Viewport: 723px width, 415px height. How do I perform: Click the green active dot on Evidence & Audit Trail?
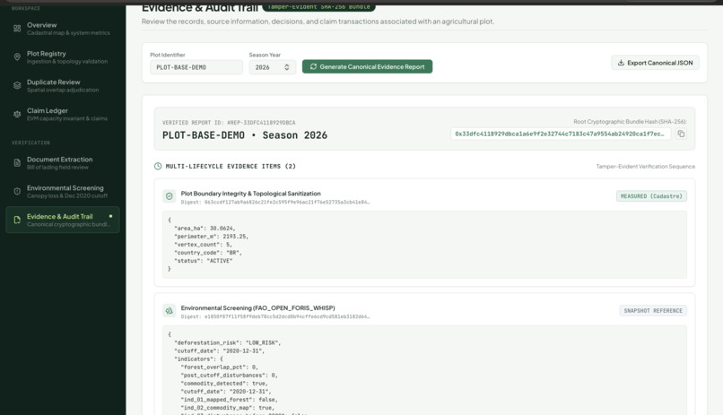pyautogui.click(x=110, y=217)
